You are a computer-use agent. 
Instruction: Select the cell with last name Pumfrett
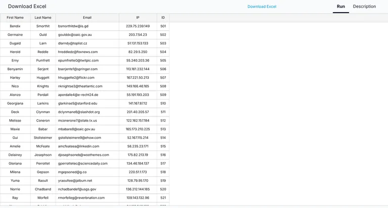43,61
